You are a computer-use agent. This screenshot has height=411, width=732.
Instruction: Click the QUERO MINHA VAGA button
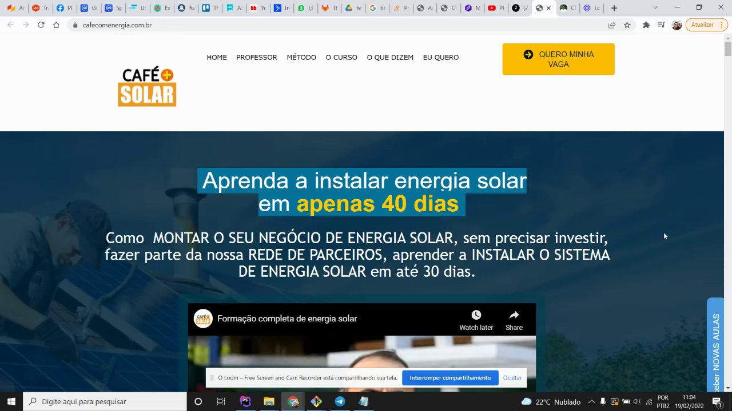(558, 59)
